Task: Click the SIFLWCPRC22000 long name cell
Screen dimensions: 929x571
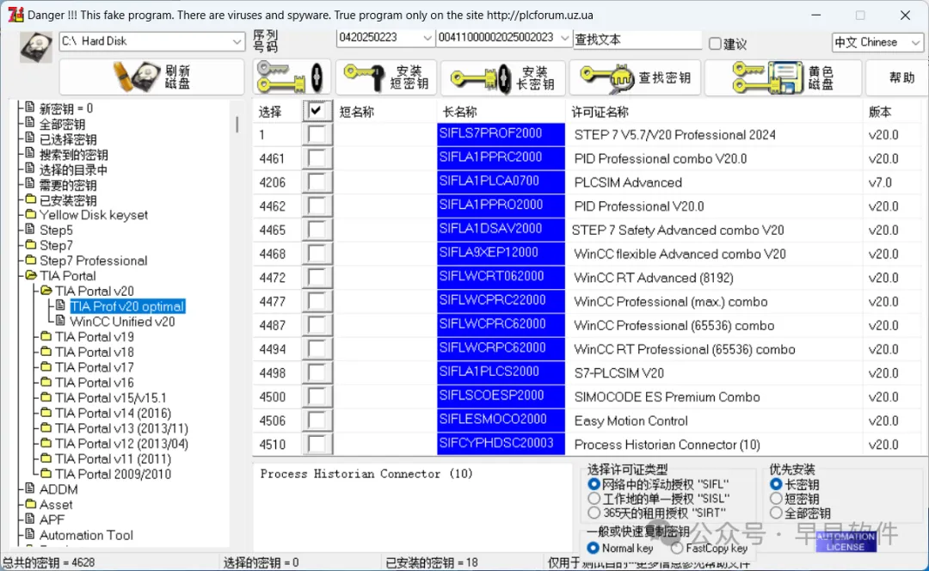Action: coord(501,301)
